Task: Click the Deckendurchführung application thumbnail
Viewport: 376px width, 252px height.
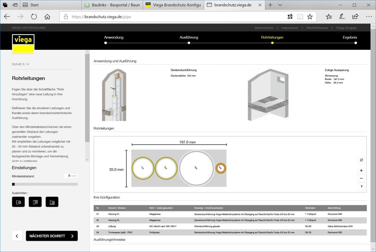Action: coord(114,95)
